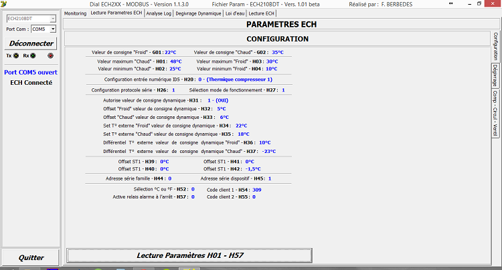Viewport: 502px width, 270px height.
Task: Click the red status LED indicator
Action: coord(50,56)
